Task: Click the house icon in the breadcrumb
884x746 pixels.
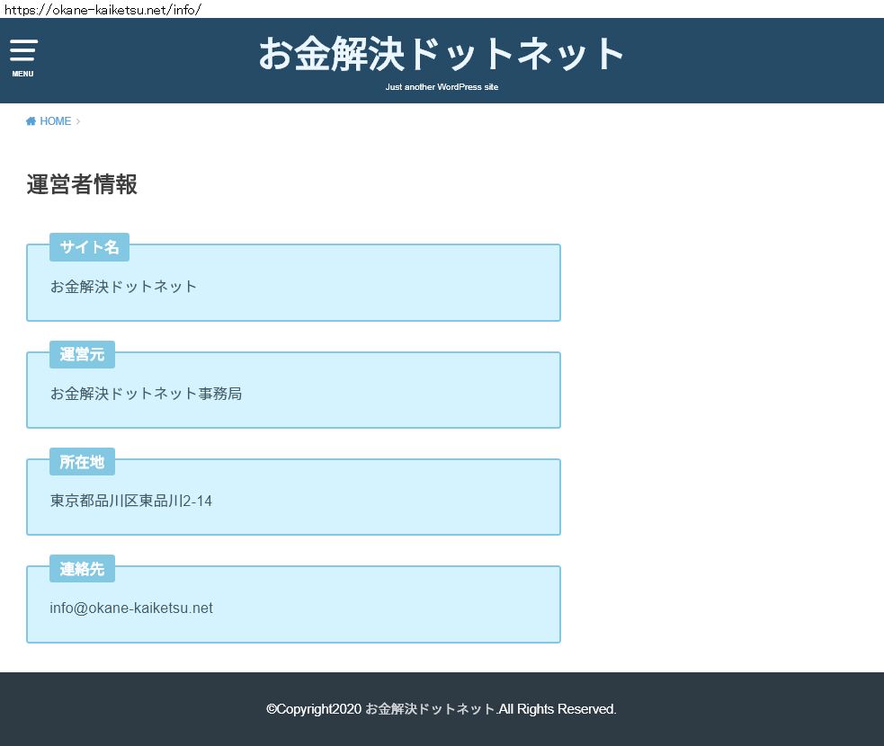Action: [31, 121]
